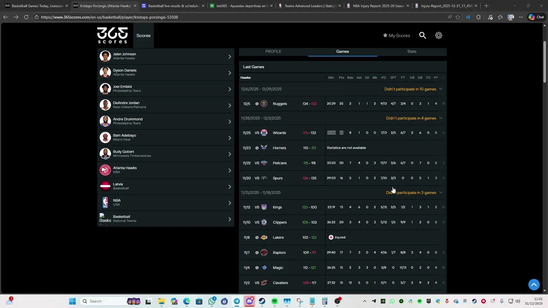The image size is (548, 308).
Task: Open Latvia Basketball chevron arrow
Action: click(229, 186)
